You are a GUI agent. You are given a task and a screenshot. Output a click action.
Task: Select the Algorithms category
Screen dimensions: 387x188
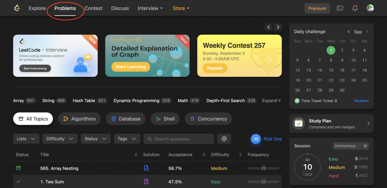coord(79,119)
